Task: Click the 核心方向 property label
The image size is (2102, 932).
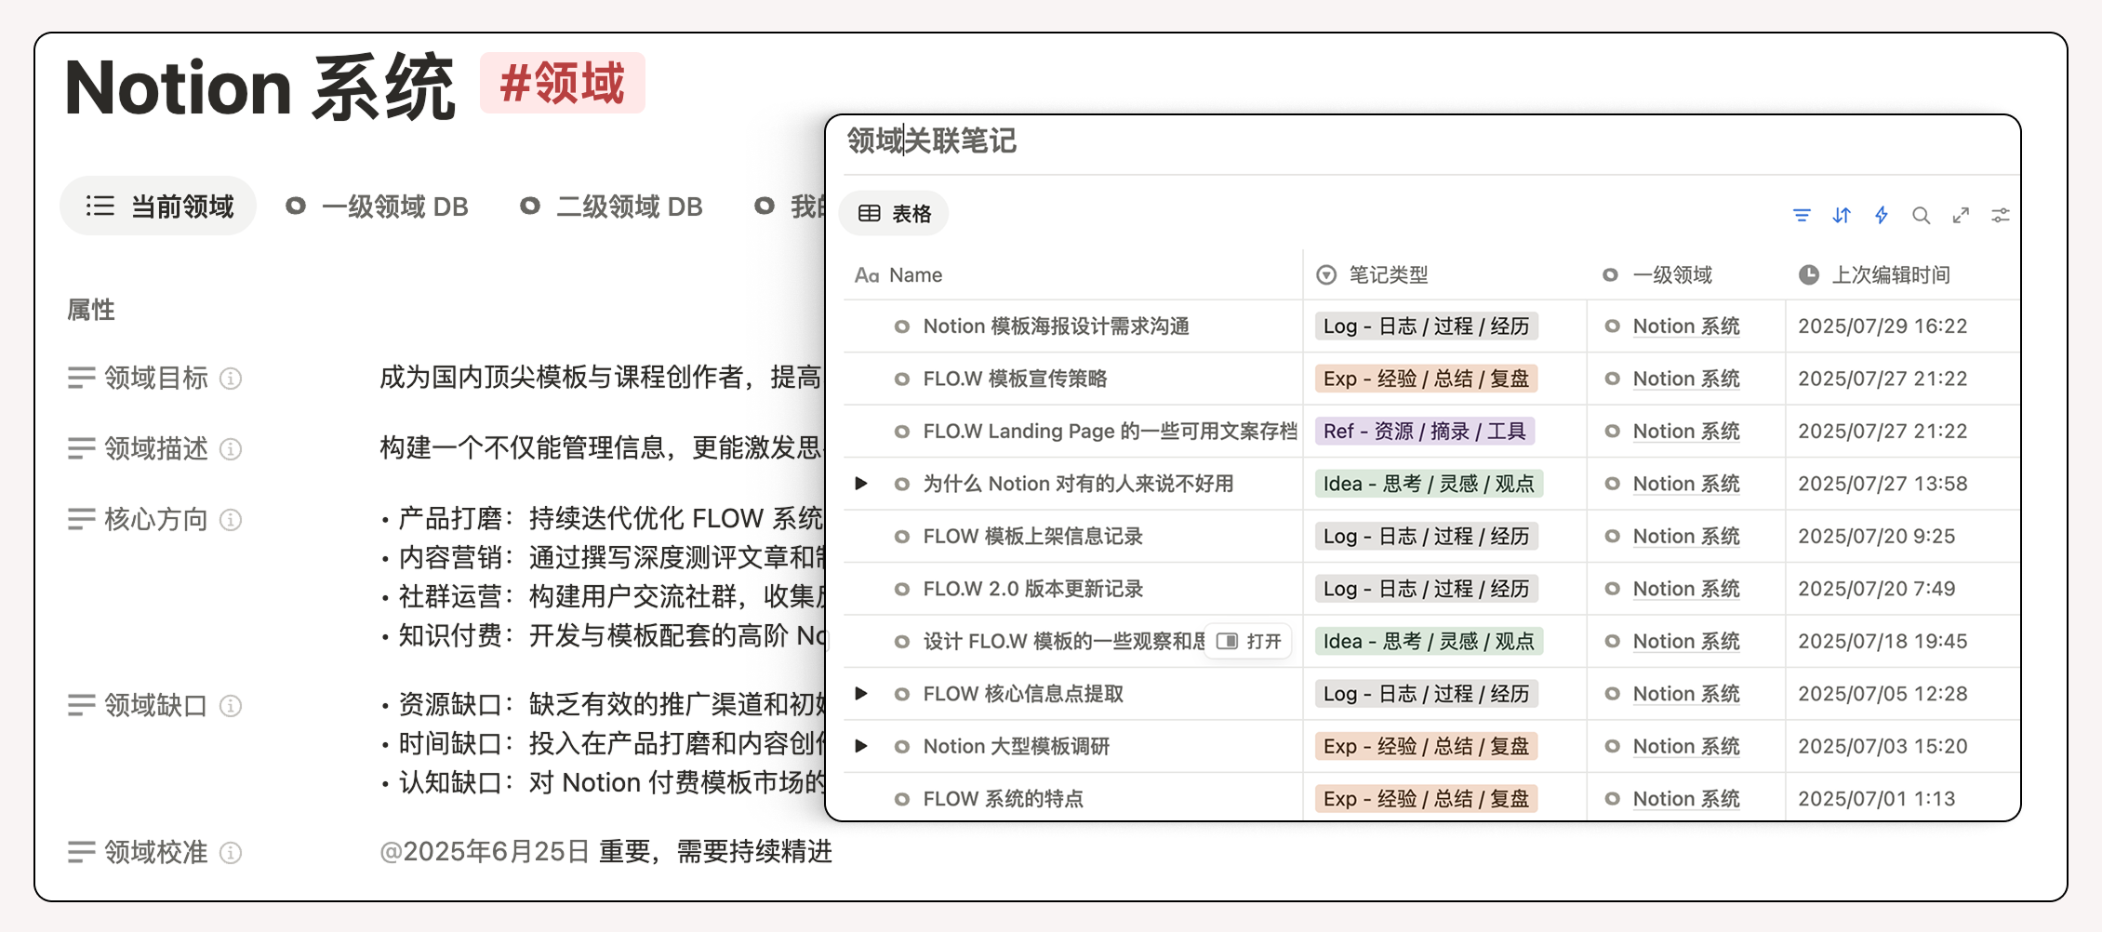Action: coord(156,520)
